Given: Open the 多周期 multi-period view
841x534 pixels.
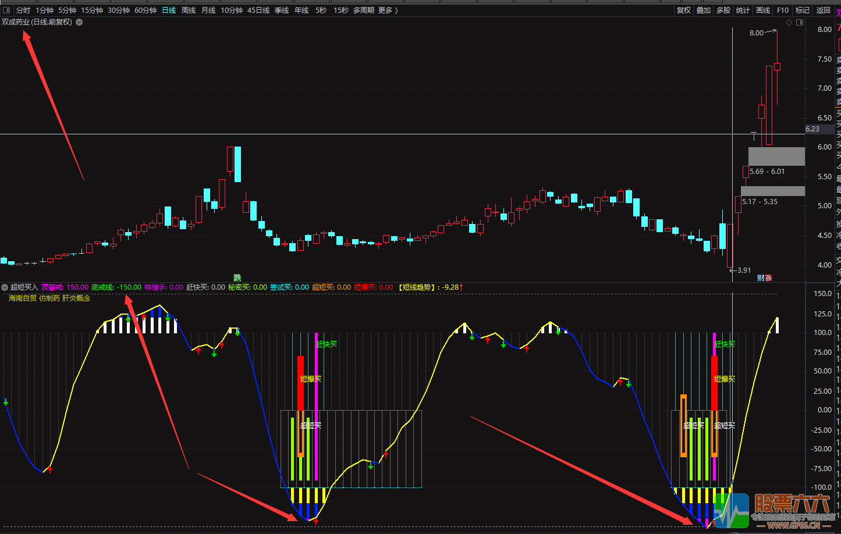Looking at the screenshot, I should pos(364,10).
